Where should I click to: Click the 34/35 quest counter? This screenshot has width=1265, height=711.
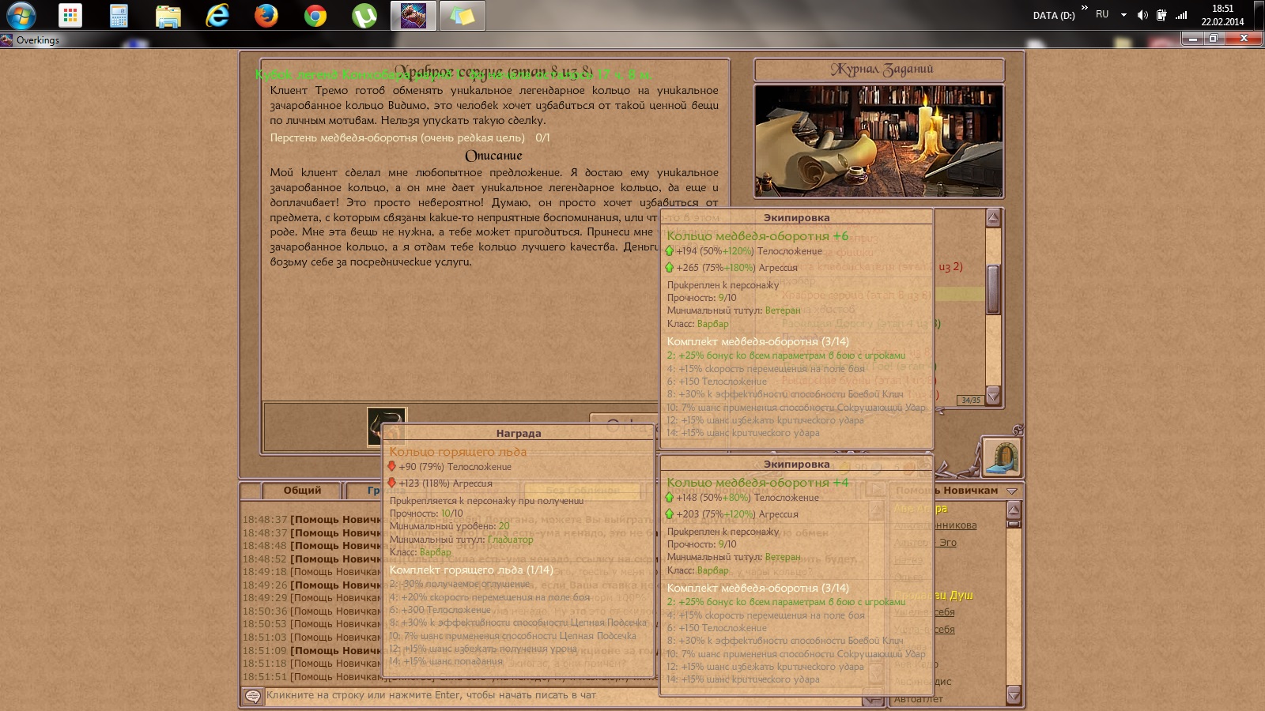(970, 401)
